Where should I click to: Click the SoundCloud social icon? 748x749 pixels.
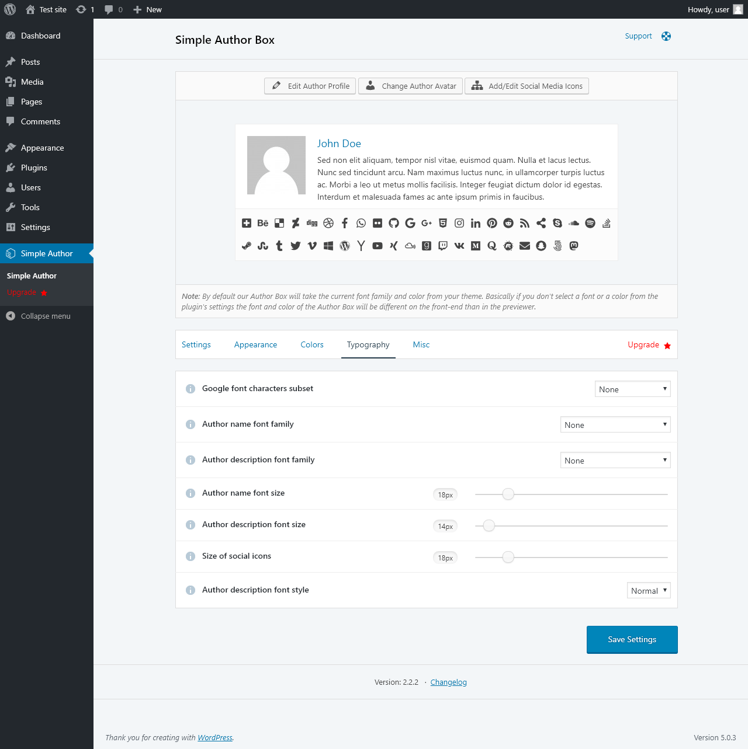pos(574,223)
